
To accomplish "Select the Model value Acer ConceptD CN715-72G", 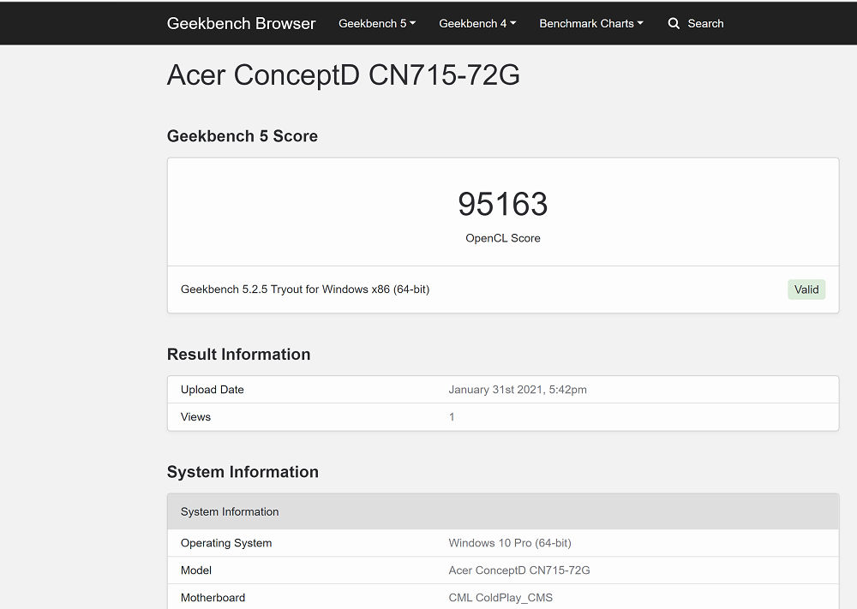I will click(519, 570).
